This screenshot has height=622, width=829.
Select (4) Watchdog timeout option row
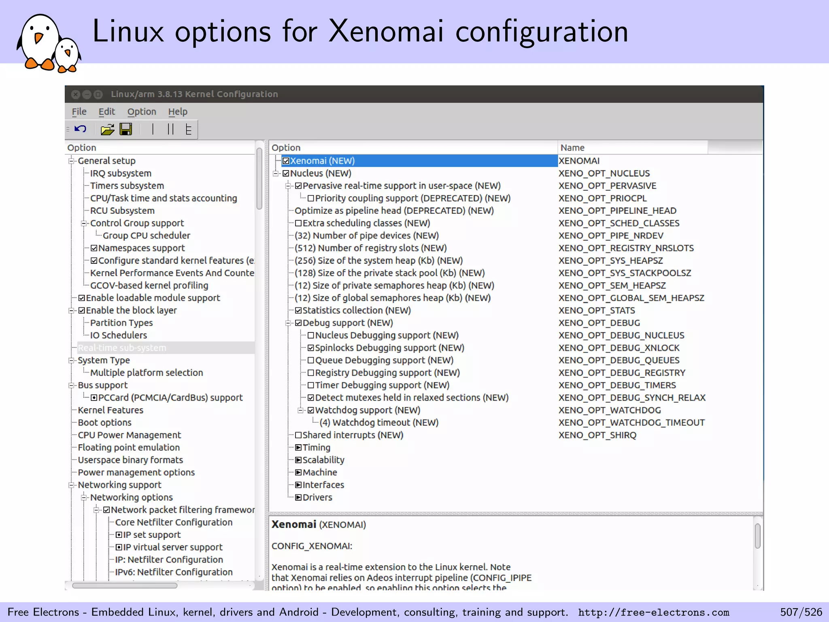click(x=379, y=423)
